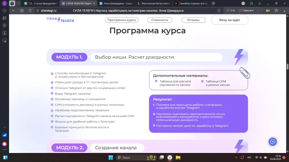Show hidden tray icons chevron
This screenshot has height=162, width=289.
pos(236,157)
